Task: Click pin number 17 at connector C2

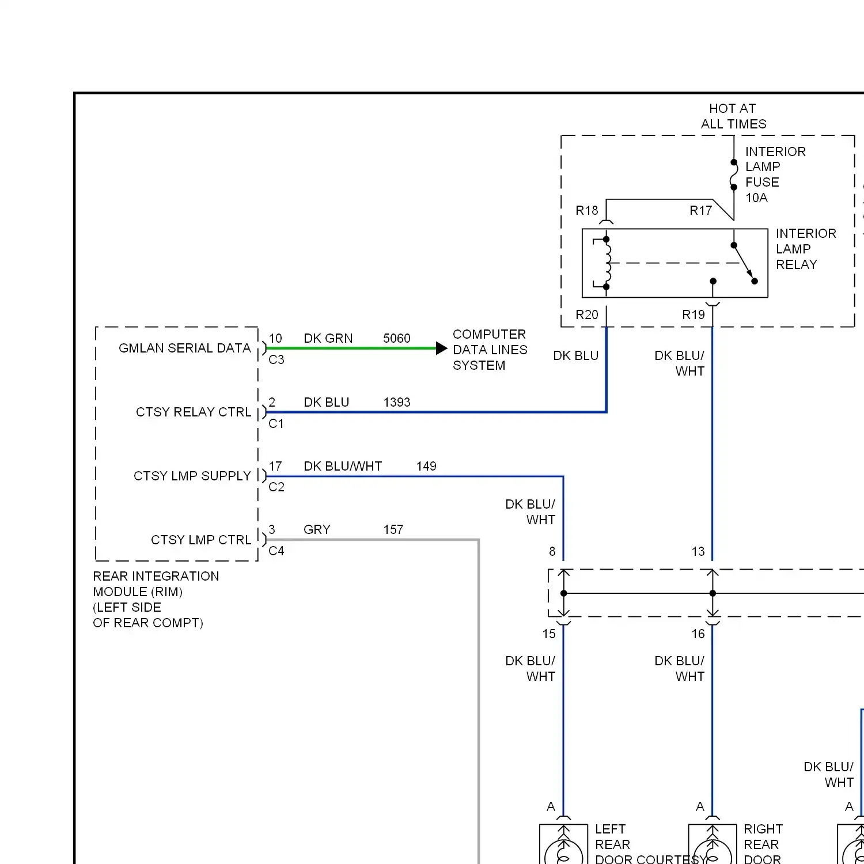Action: [275, 467]
